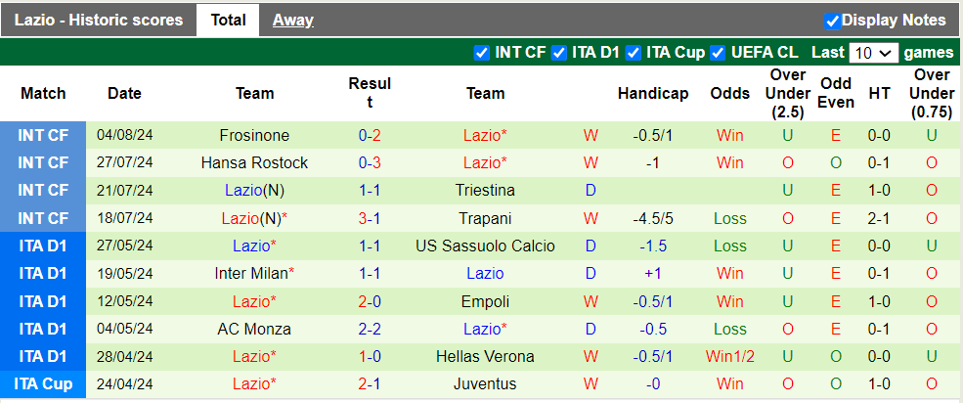Select the Total tab
Screen dimensions: 963x403
tap(228, 20)
